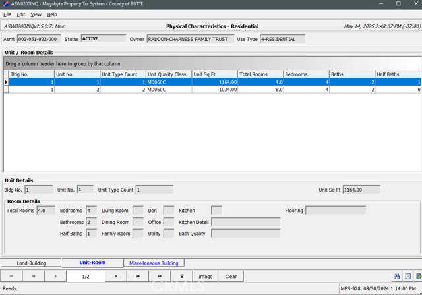The height and width of the screenshot is (295, 422).
Task: Open the Help menu
Action: click(x=52, y=14)
